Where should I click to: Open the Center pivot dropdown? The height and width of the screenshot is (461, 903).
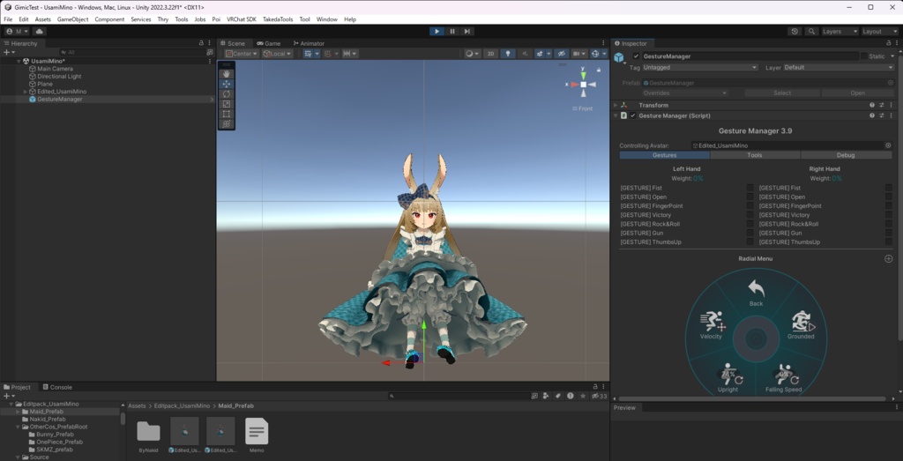tap(242, 54)
